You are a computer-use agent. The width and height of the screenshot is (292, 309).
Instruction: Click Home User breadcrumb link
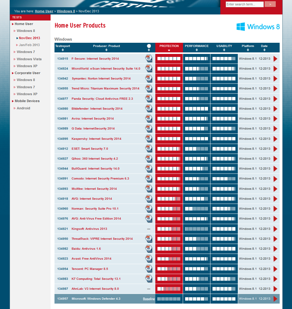point(44,11)
